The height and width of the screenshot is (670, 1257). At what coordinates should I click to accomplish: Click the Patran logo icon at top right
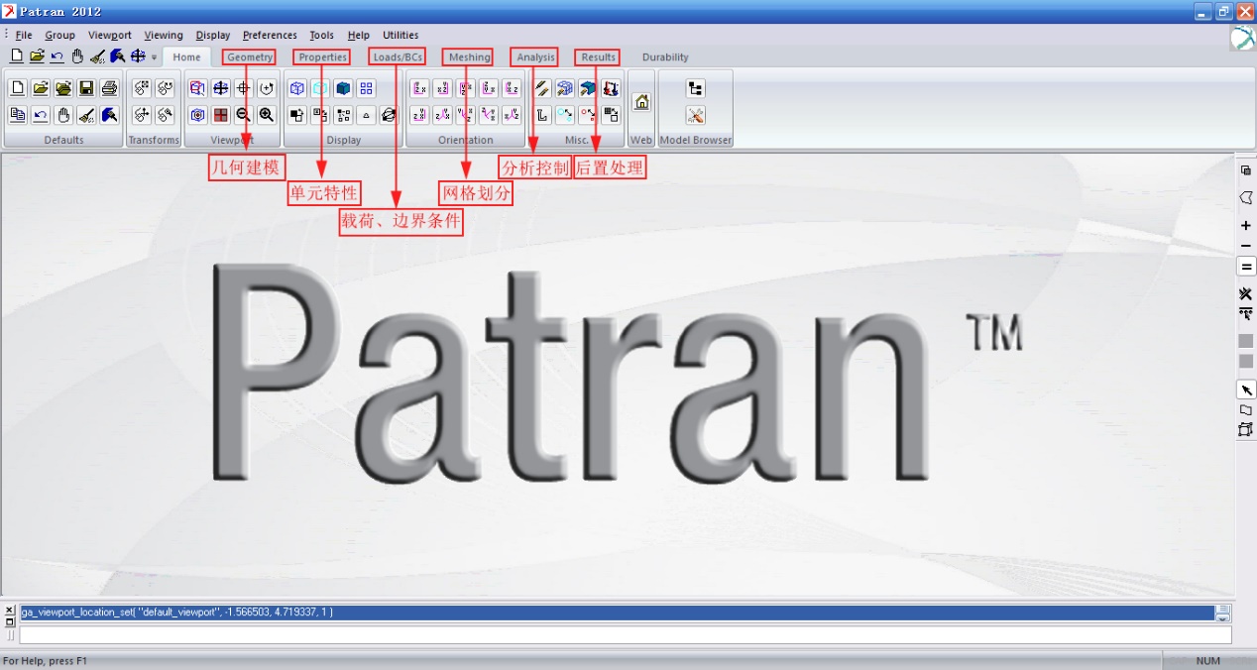tap(1242, 39)
